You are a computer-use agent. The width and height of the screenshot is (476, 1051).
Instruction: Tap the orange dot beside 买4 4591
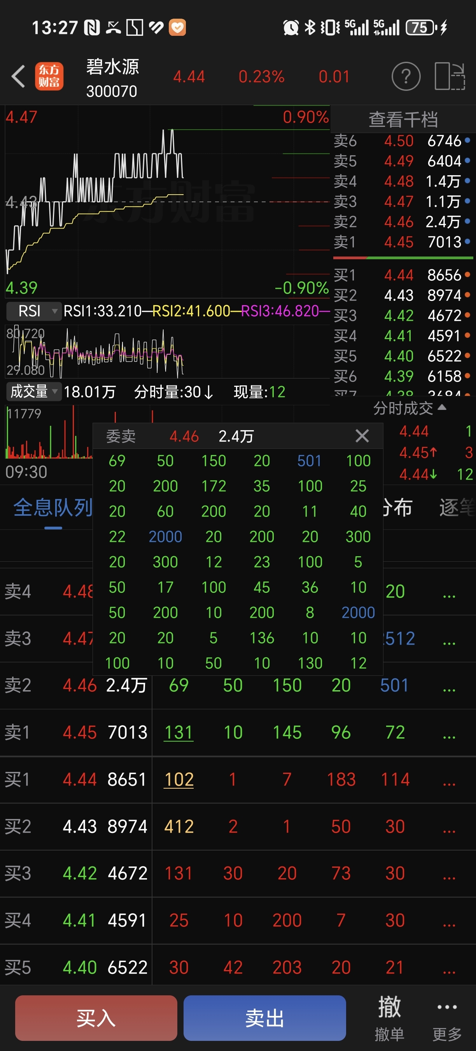[x=467, y=336]
